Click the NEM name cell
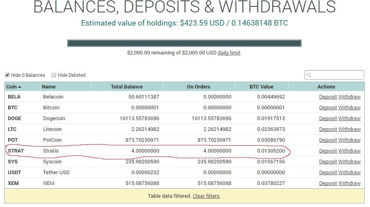 pos(48,183)
